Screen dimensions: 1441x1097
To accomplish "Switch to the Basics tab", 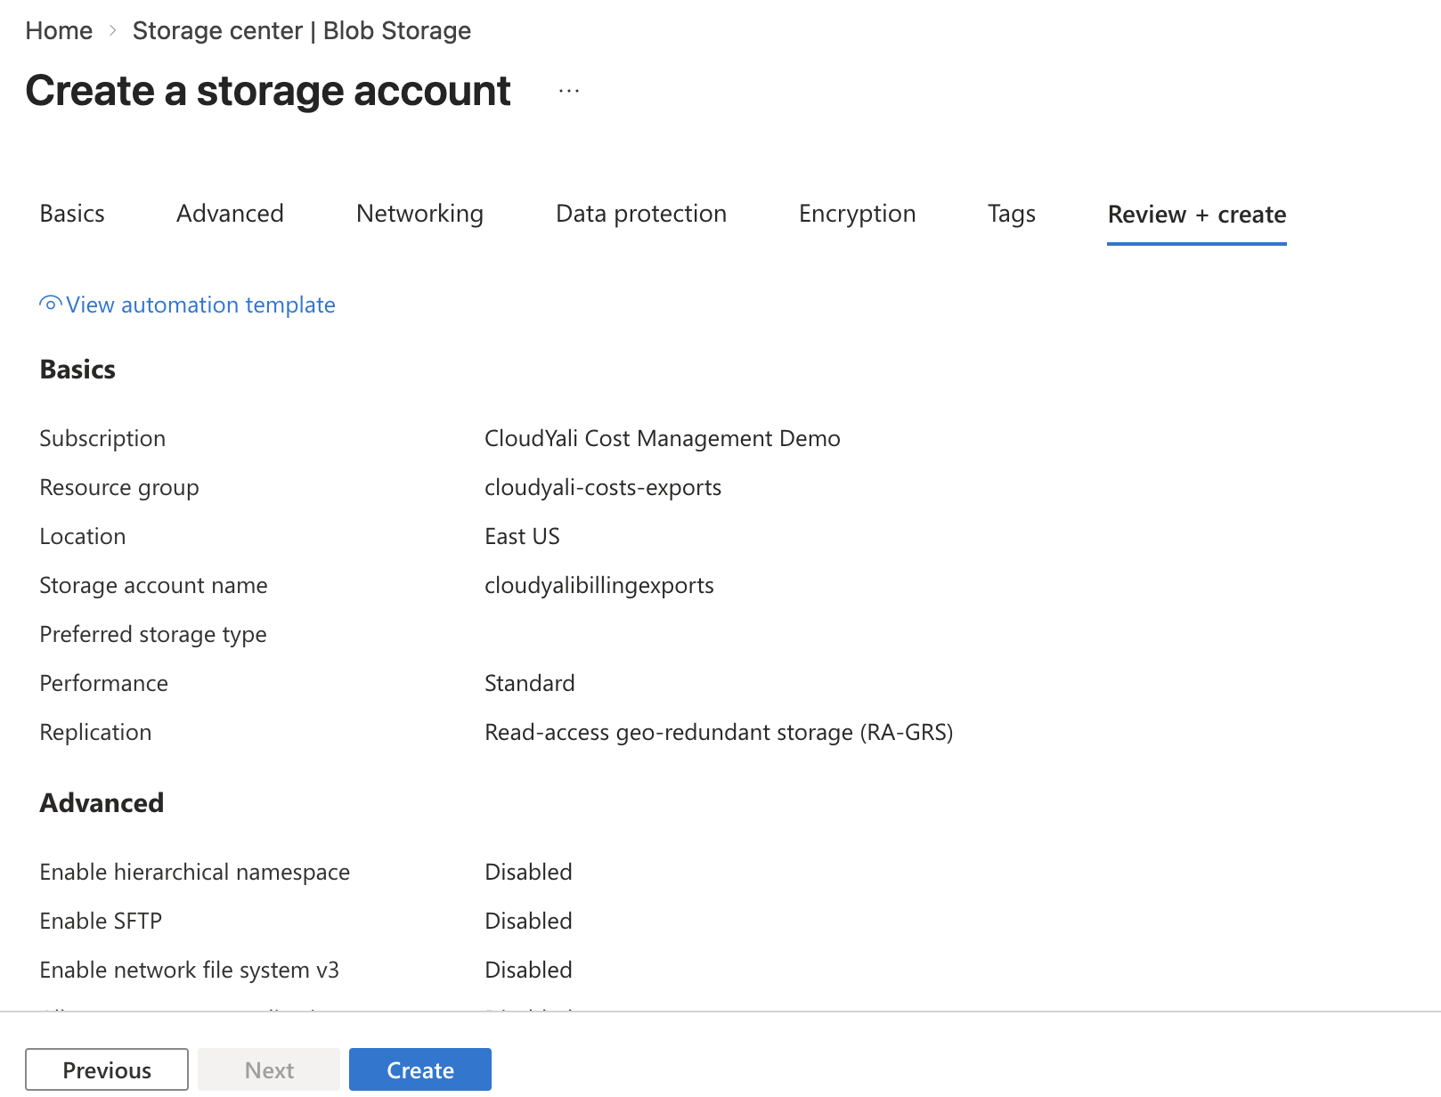I will click(x=72, y=214).
